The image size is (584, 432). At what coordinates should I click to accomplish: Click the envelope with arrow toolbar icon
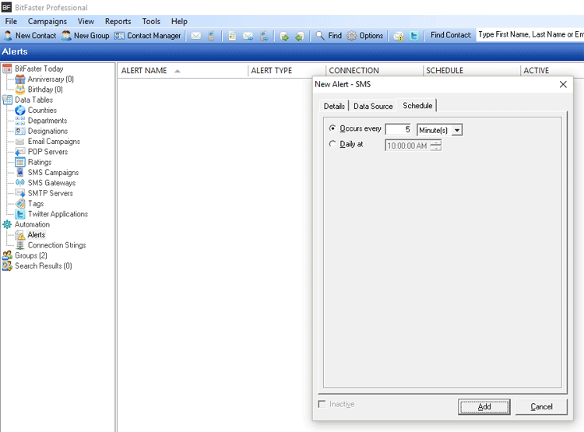(x=248, y=36)
